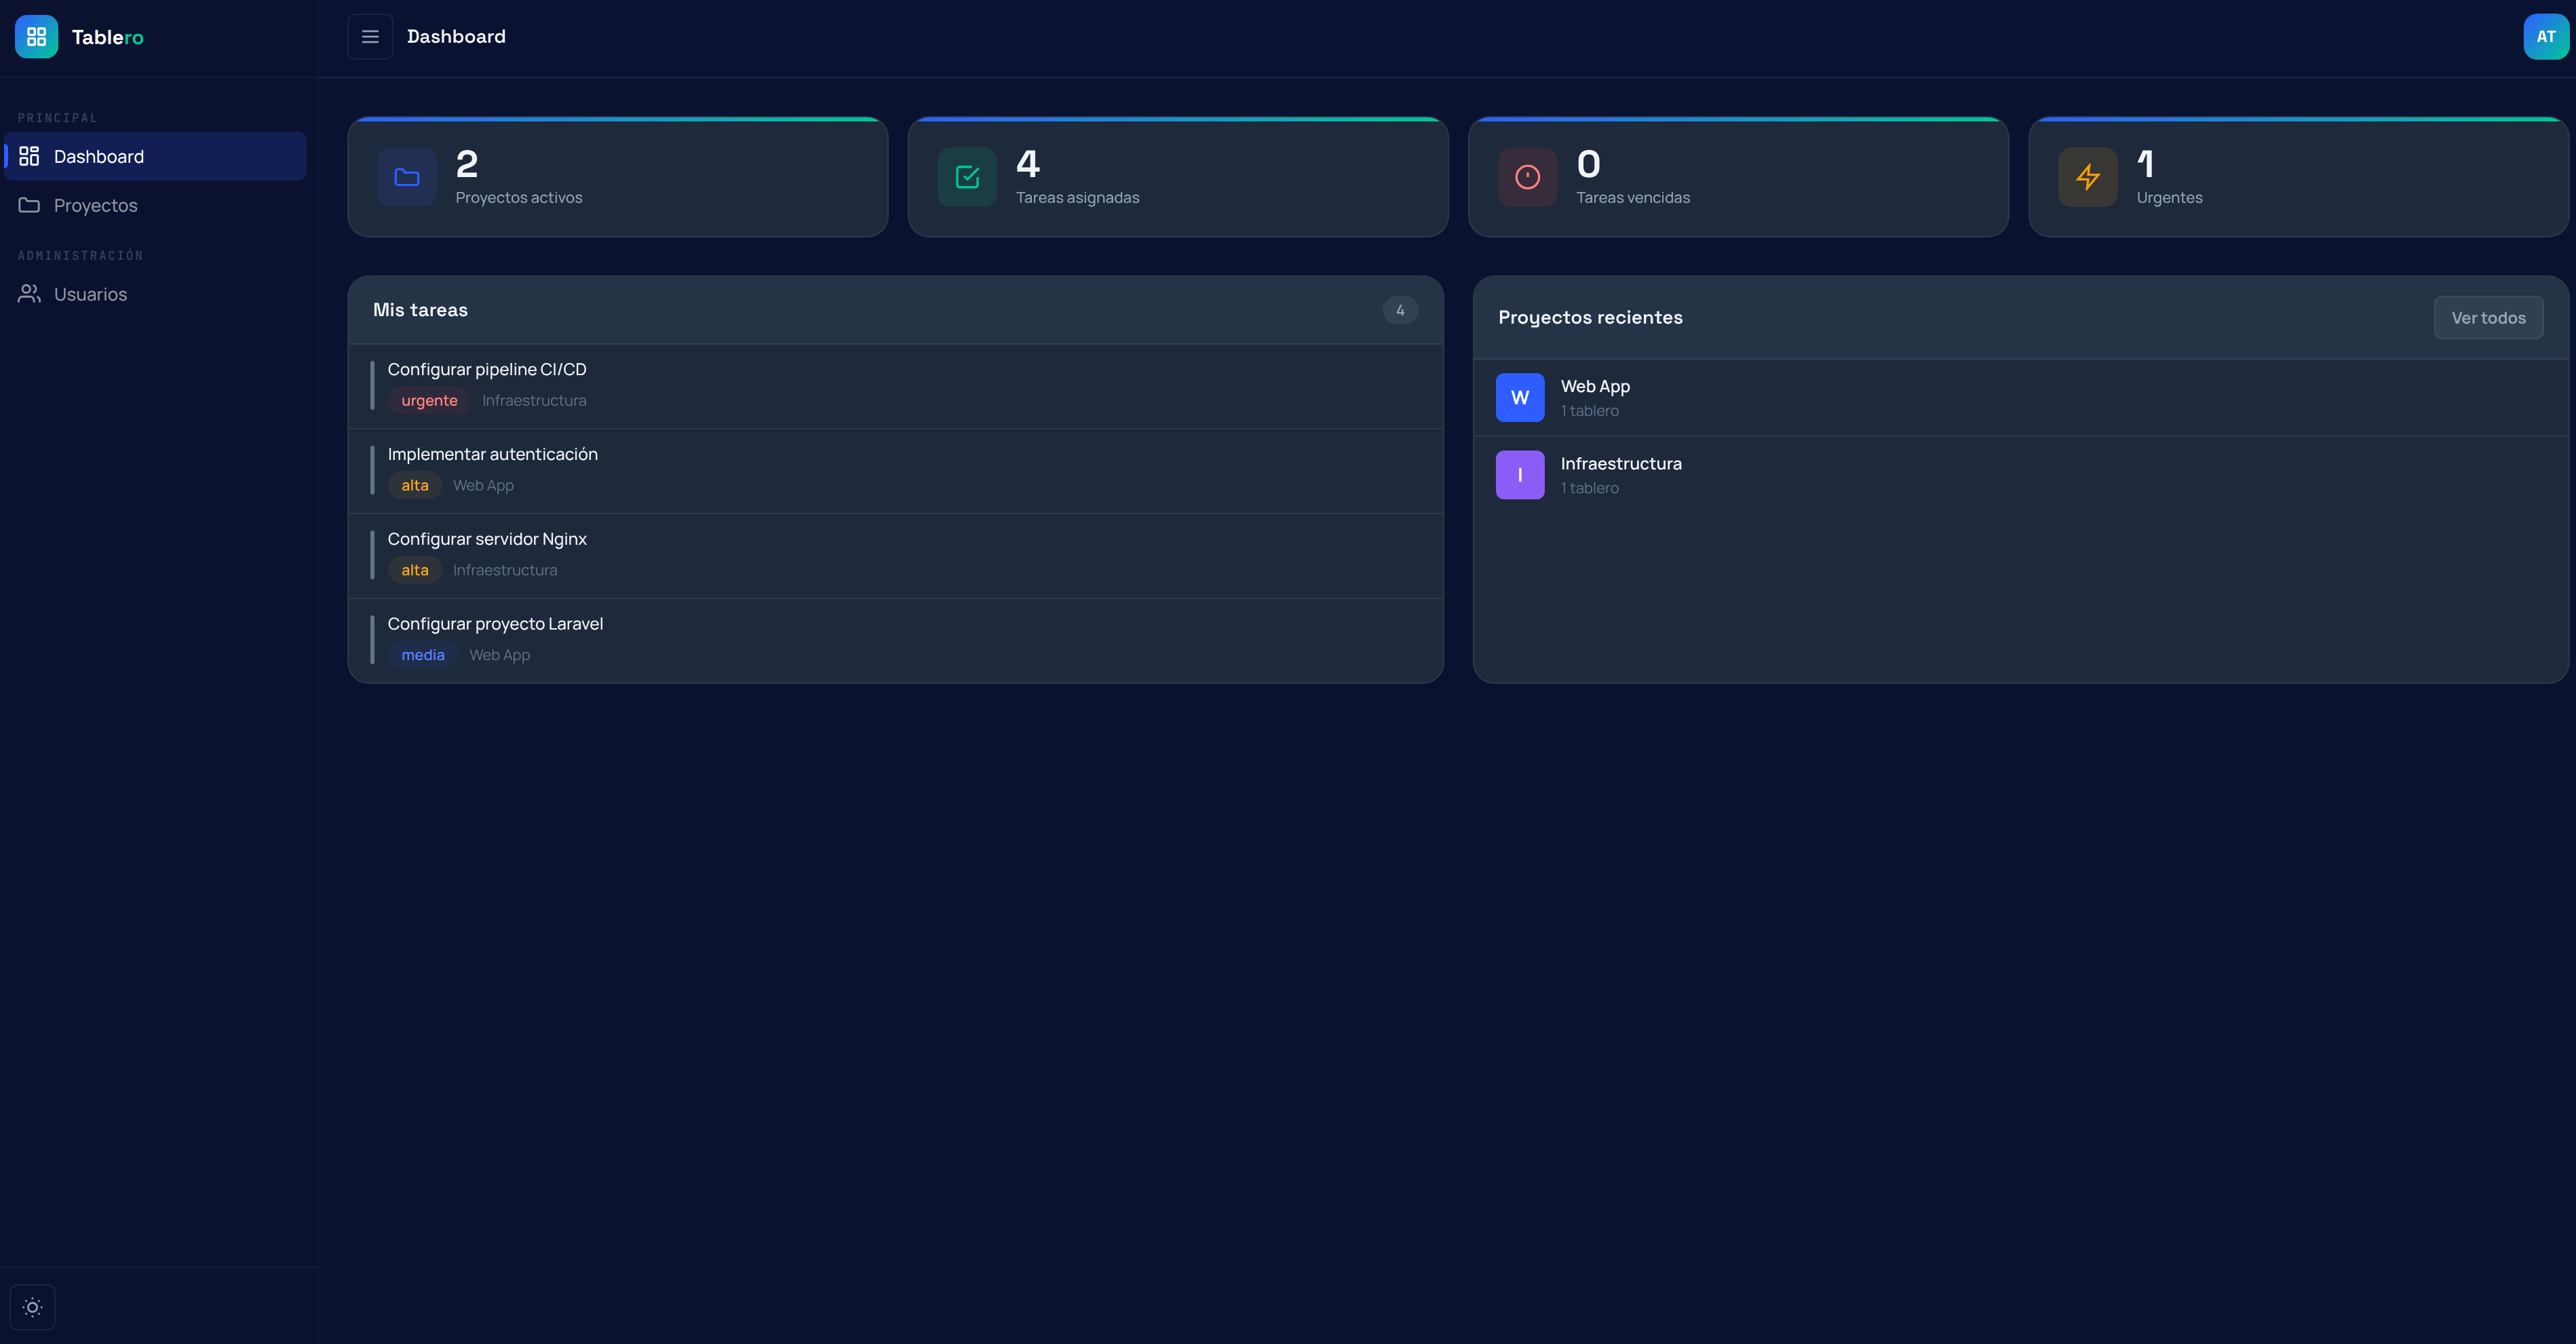Click Web App label under Implementar autenticación

click(483, 486)
